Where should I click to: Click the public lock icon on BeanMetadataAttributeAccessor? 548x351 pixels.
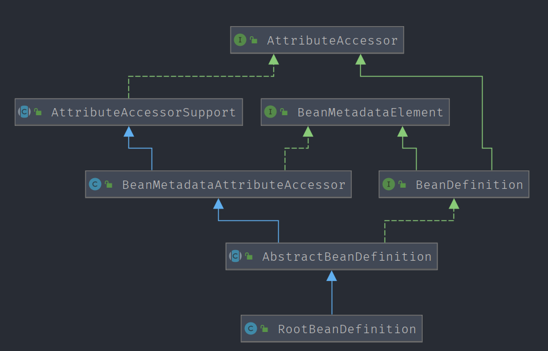coord(109,185)
